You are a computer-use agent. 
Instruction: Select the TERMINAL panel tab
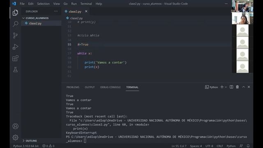tap(132, 87)
